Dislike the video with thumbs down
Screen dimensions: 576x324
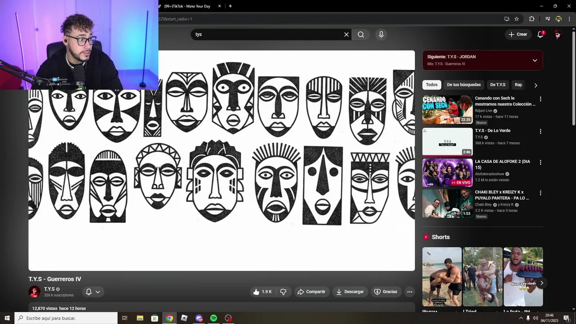tap(283, 292)
